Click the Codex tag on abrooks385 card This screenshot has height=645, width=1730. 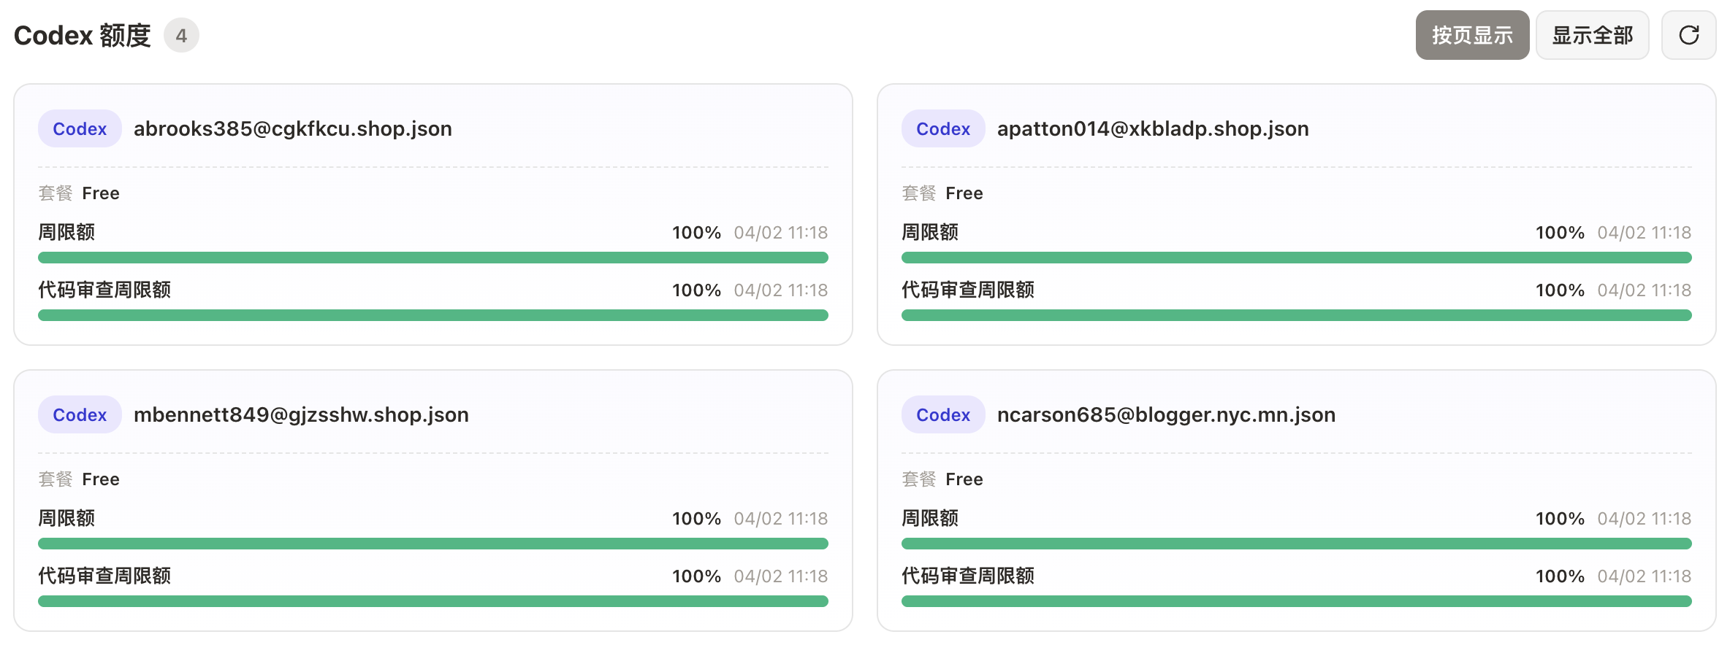click(x=80, y=128)
